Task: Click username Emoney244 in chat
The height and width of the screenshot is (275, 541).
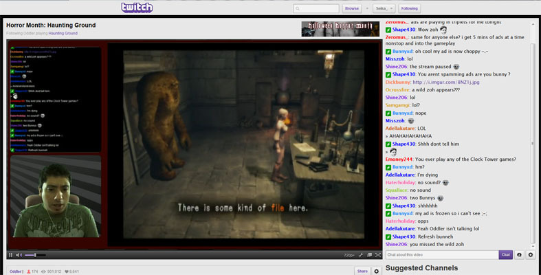Action: [x=399, y=159]
